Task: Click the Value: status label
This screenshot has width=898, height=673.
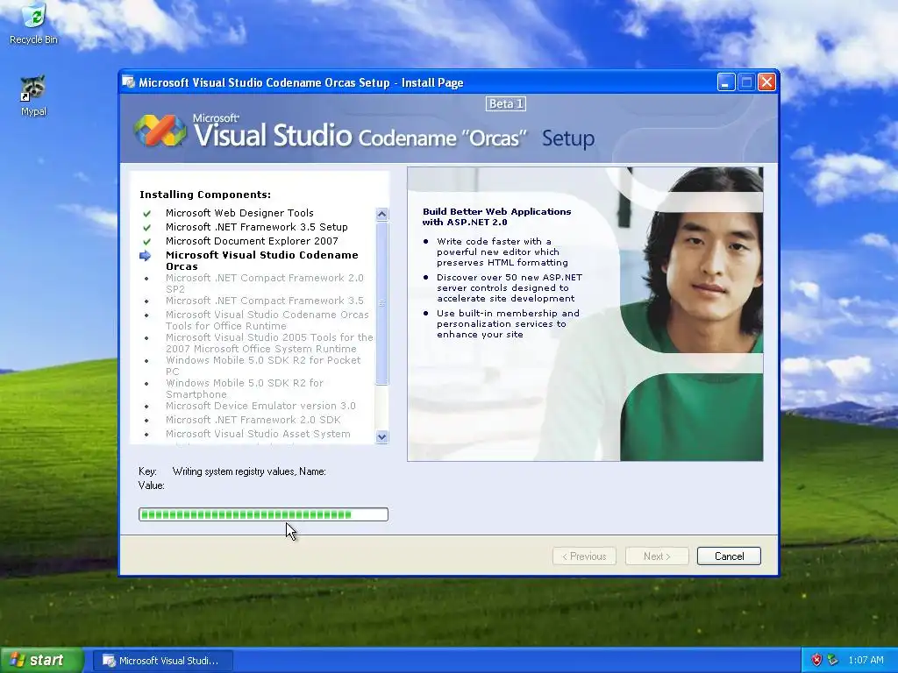Action: (151, 485)
